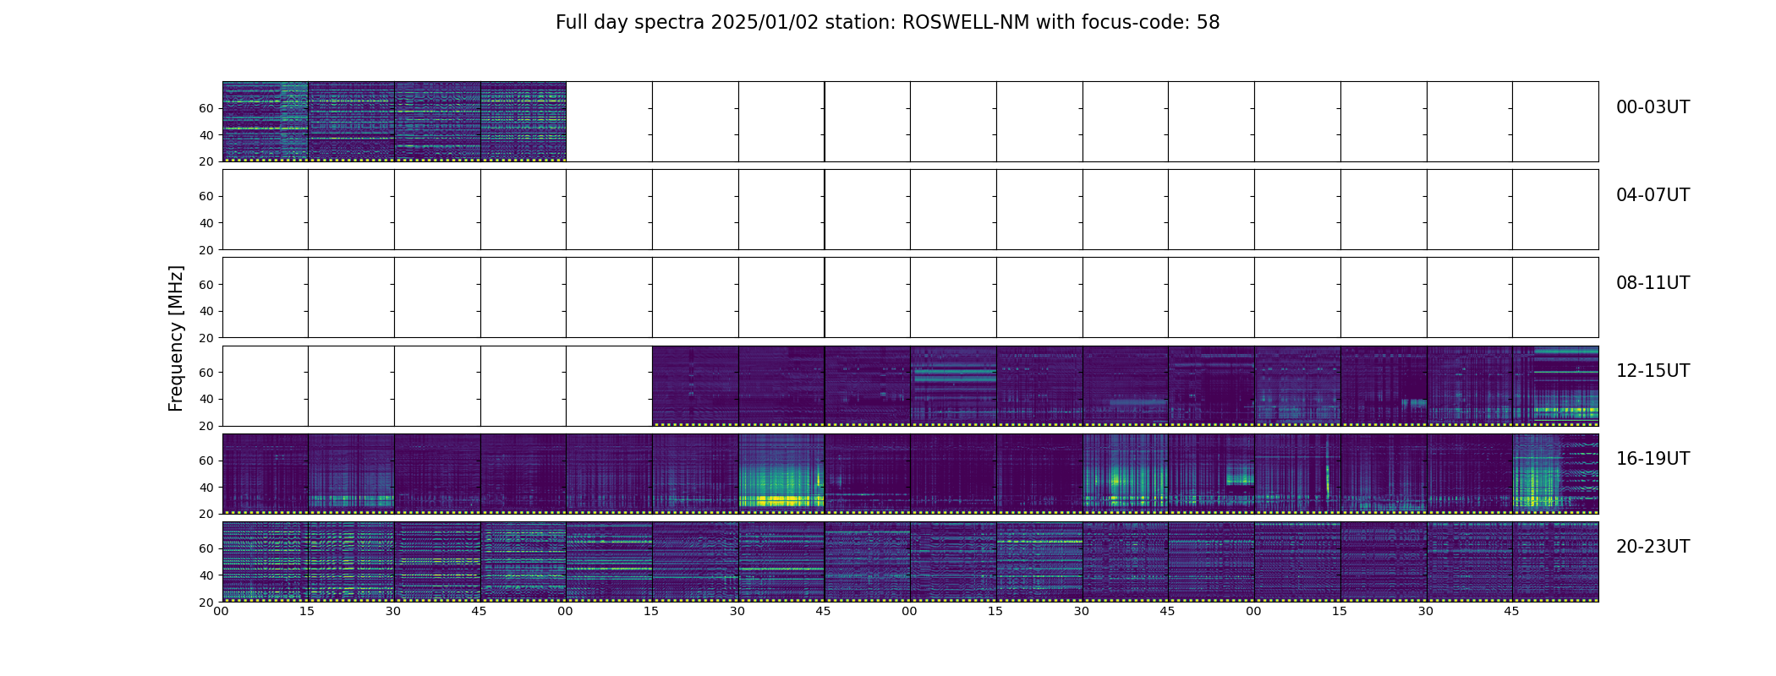Open the 21:00–21:15 spectrum in the 20-23UT row
This screenshot has width=1776, height=676.
point(609,561)
